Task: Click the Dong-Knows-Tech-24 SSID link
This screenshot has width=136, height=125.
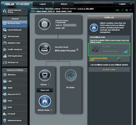Action: point(46,11)
